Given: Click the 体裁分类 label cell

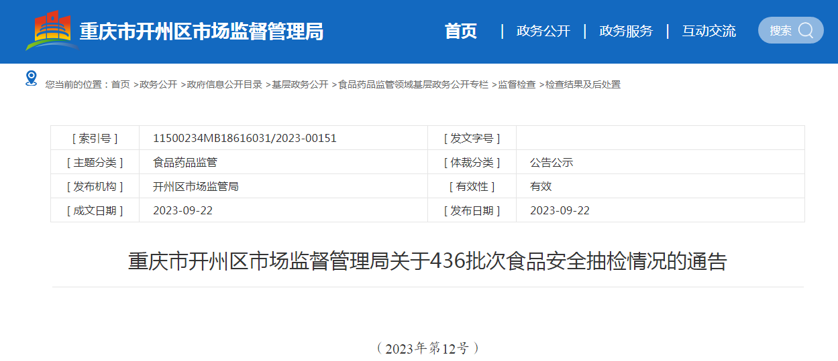Looking at the screenshot, I should click(472, 162).
